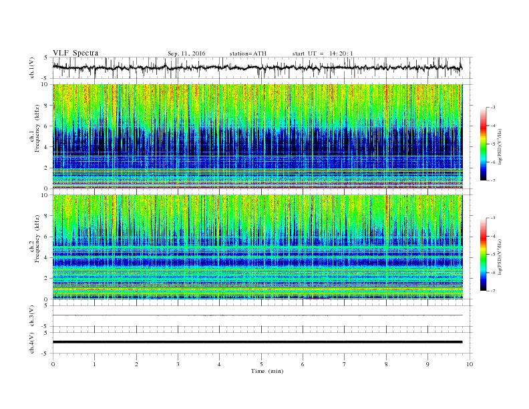Viewport: 529px width, 409px height.
Task: Click the "10" kHz tick of ch.1 spectrogram
Action: tap(46, 84)
